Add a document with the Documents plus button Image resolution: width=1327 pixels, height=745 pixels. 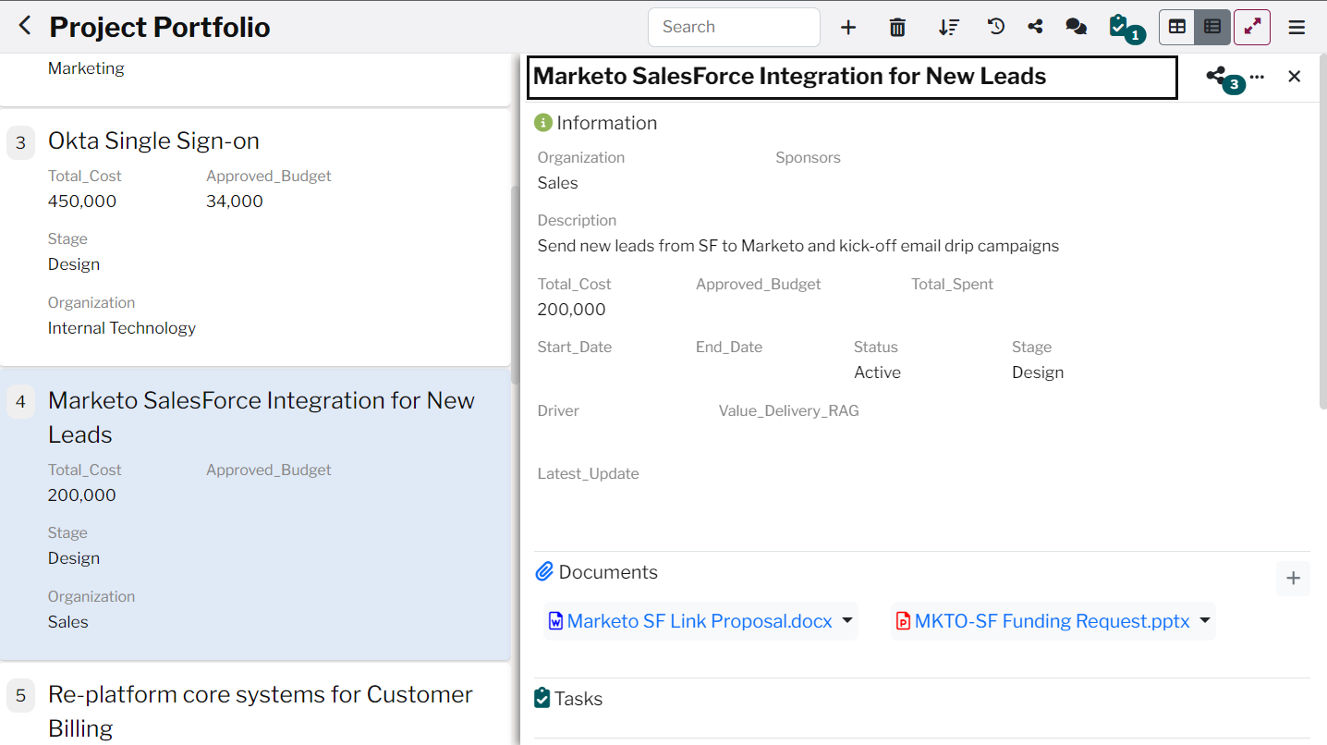1293,578
